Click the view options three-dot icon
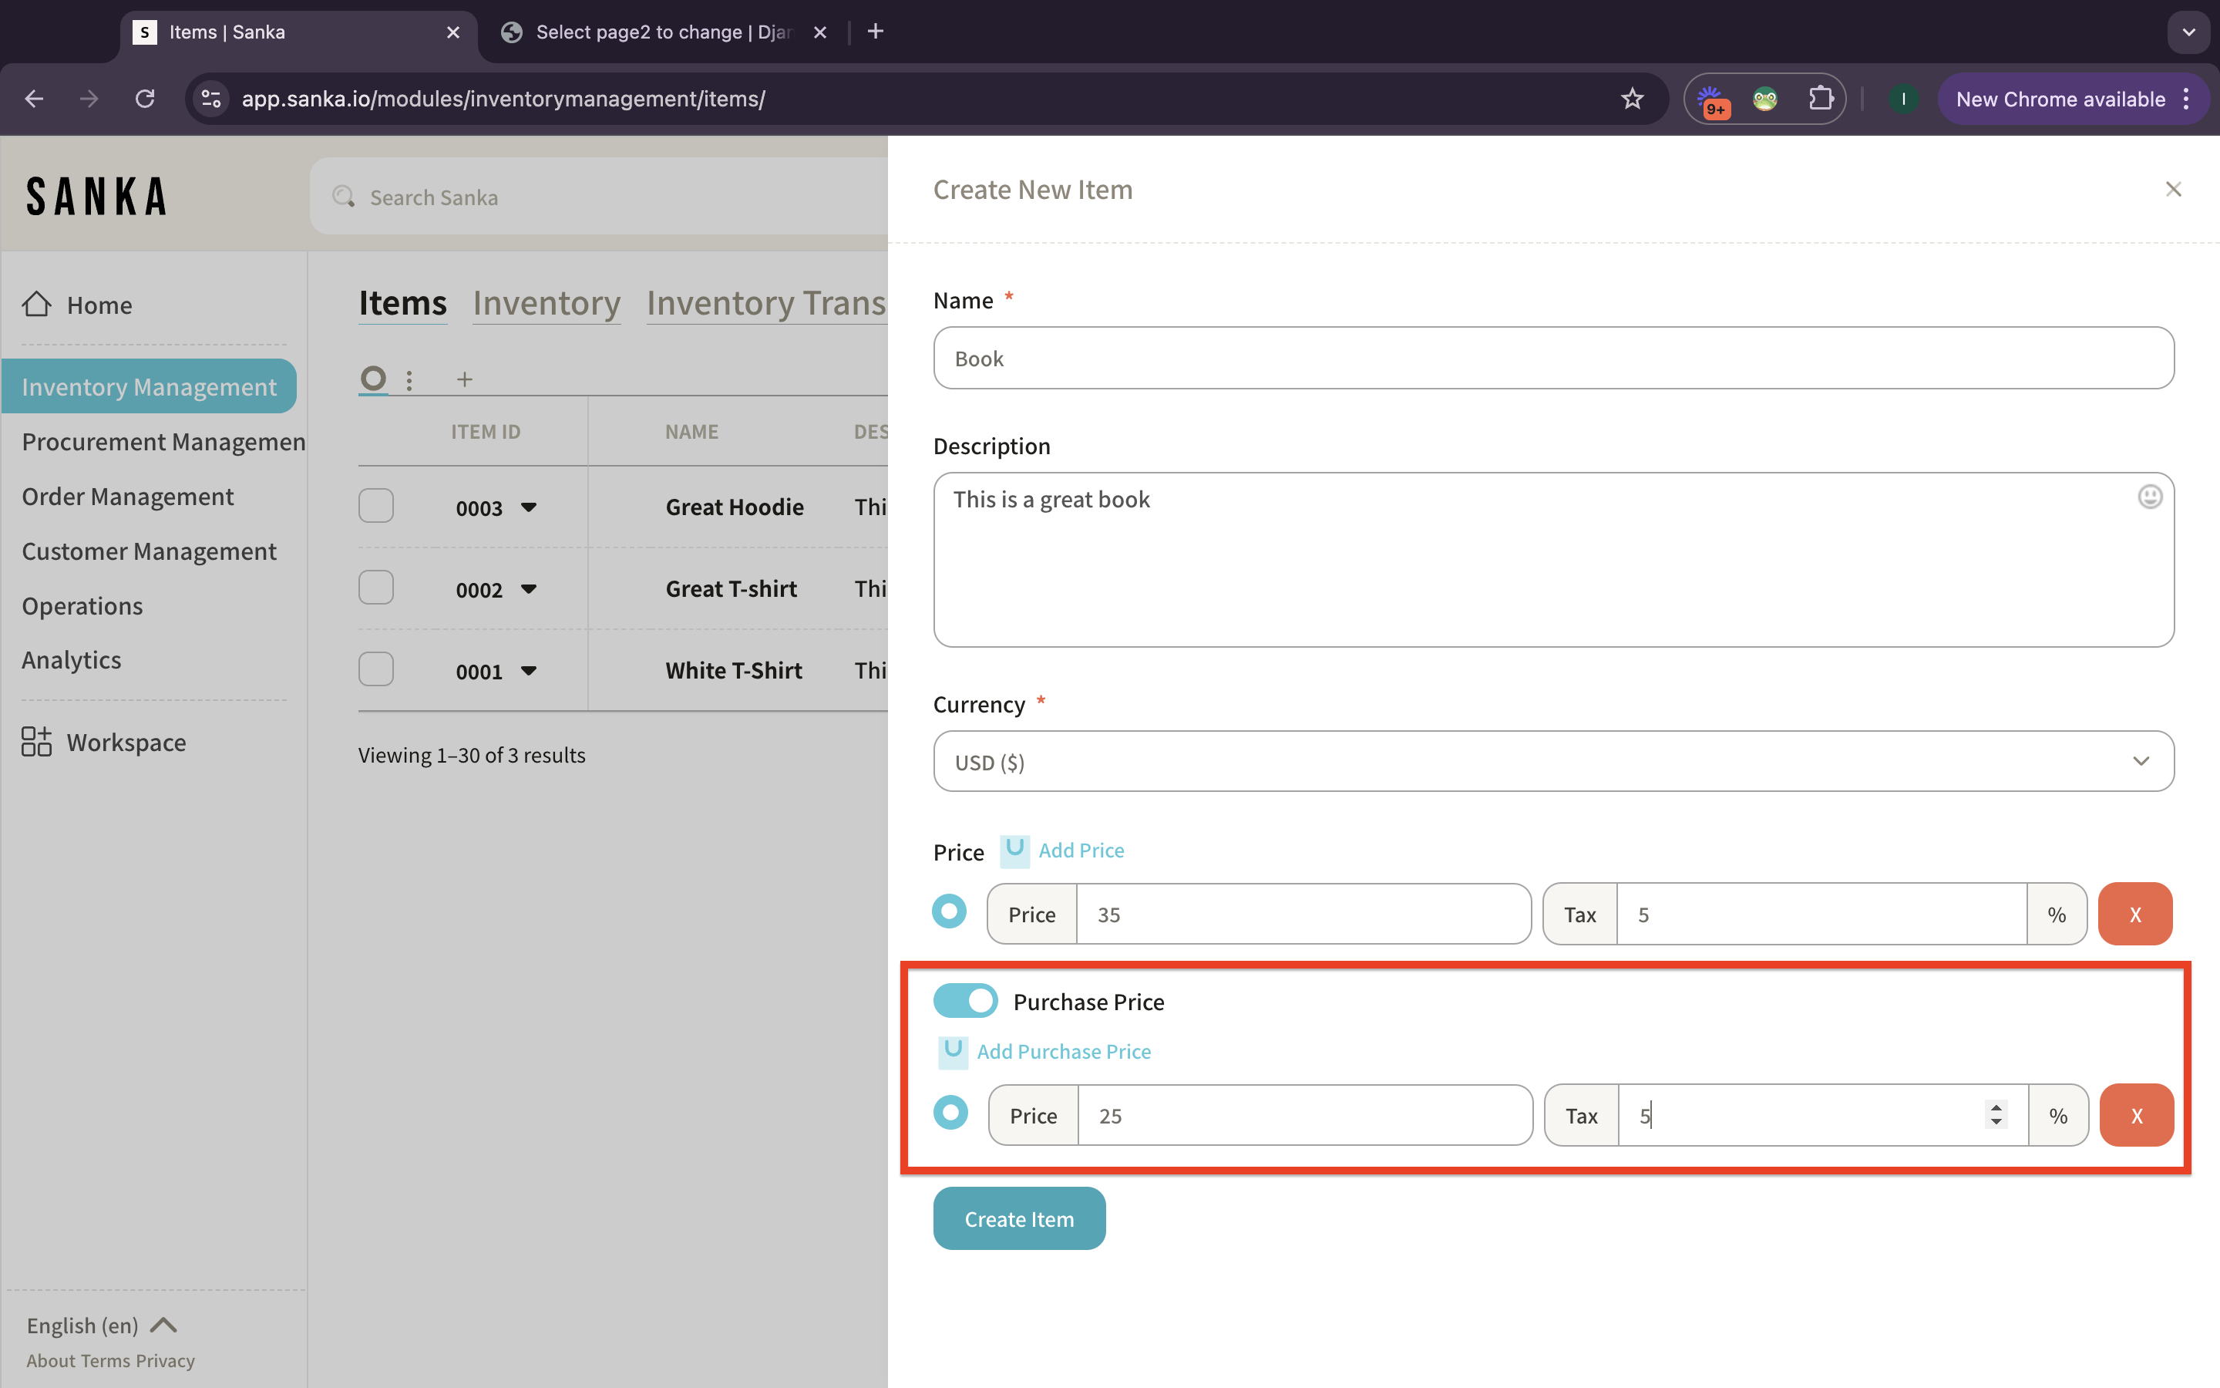This screenshot has width=2220, height=1388. pos(409,379)
